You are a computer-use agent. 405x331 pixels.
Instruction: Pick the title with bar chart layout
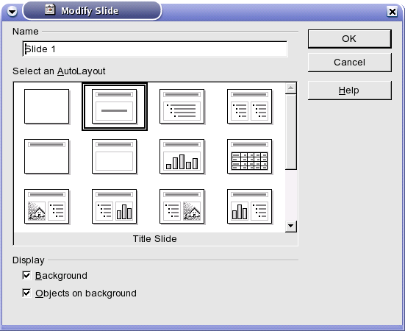click(x=182, y=157)
